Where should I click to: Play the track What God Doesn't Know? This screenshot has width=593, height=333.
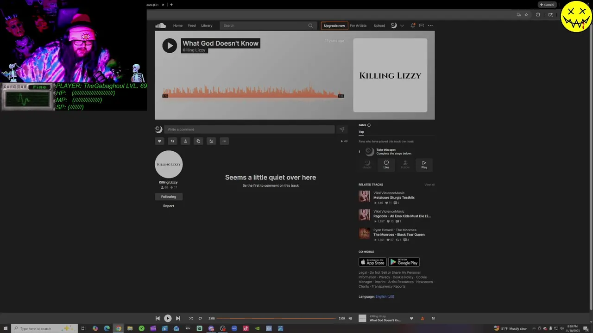[x=170, y=45]
